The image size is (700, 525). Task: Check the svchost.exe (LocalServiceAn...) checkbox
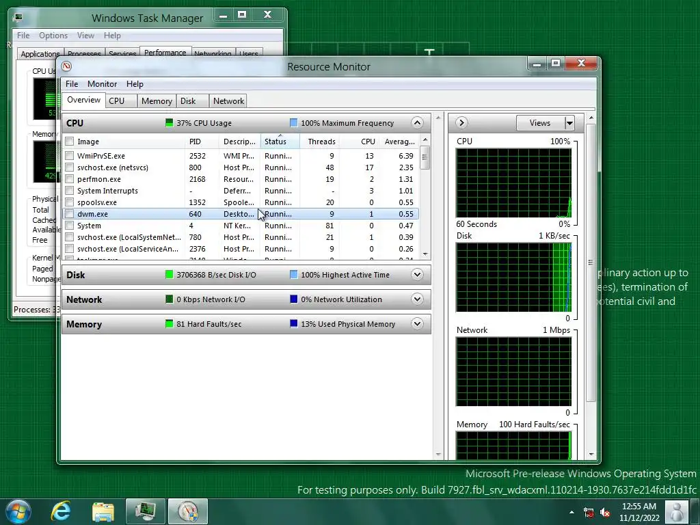pyautogui.click(x=69, y=249)
